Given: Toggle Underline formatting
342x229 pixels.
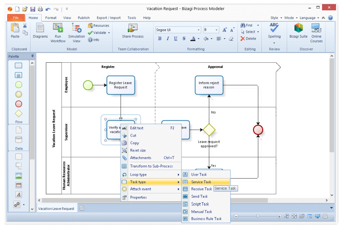Looking at the screenshot, I should pos(176,39).
